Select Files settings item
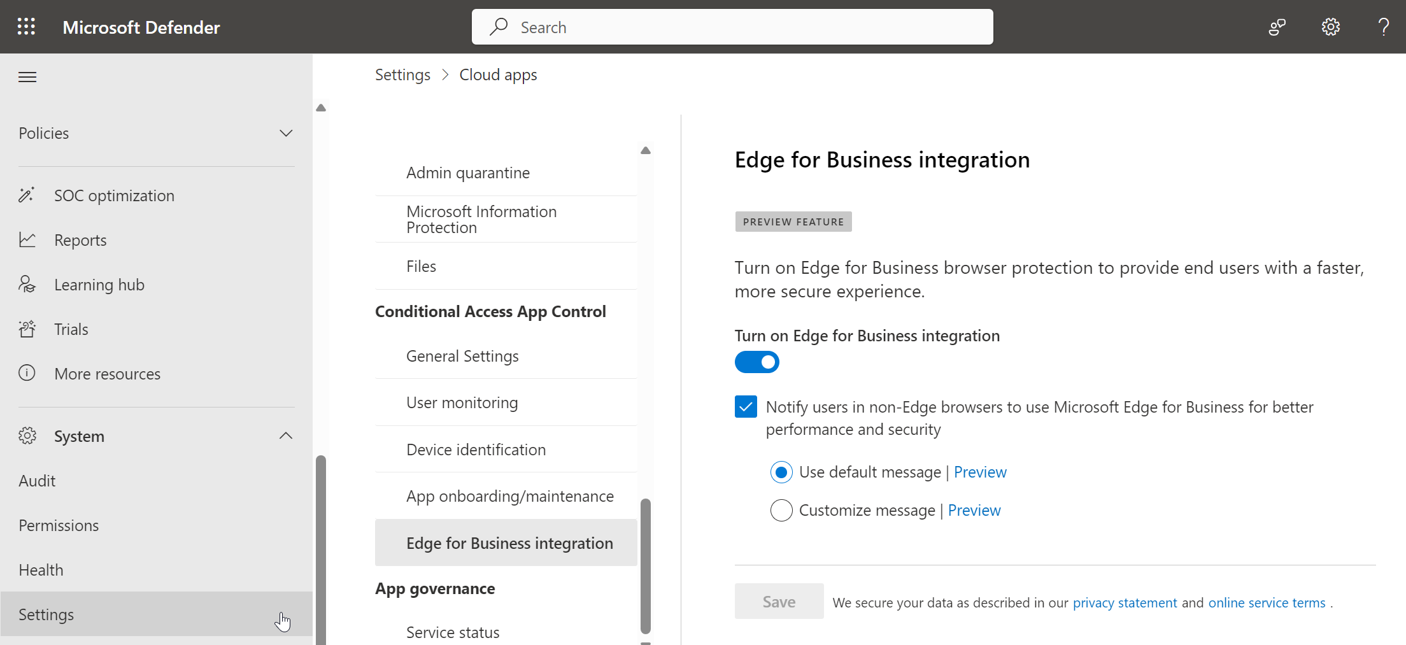Screen dimensions: 1406x645 click(x=506, y=266)
